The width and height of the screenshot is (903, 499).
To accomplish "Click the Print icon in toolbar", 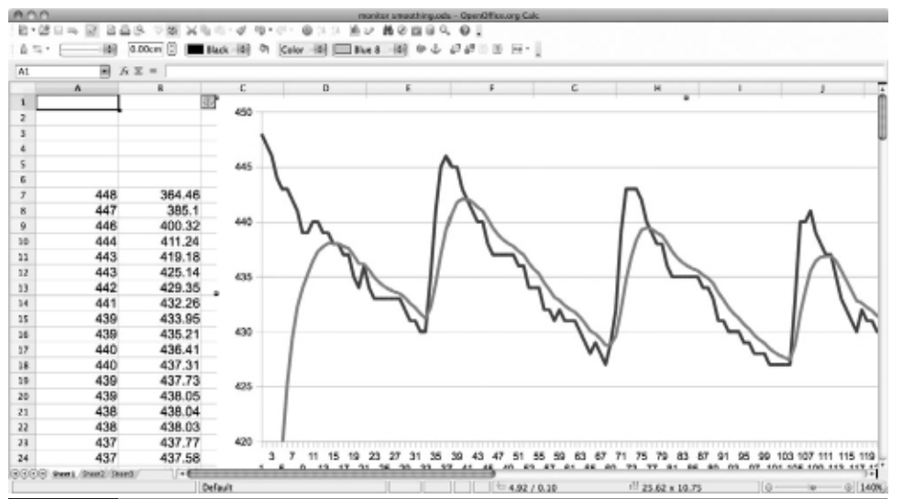I will (x=126, y=29).
